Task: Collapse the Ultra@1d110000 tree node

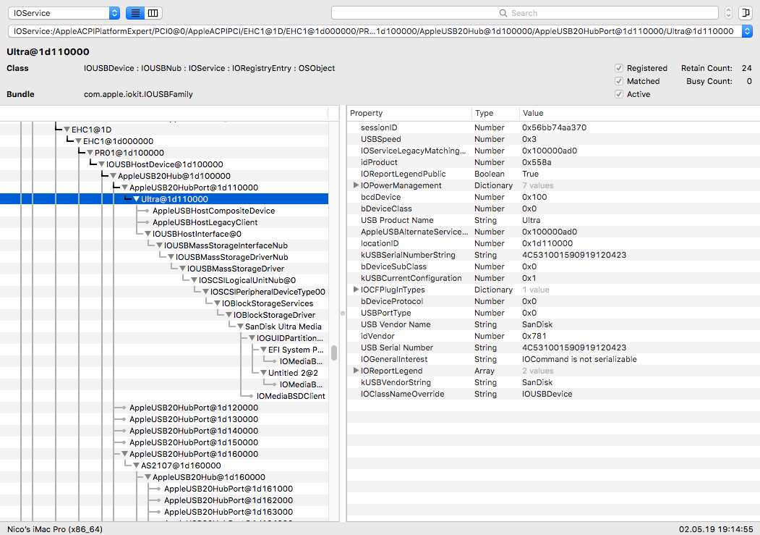Action: (x=136, y=199)
